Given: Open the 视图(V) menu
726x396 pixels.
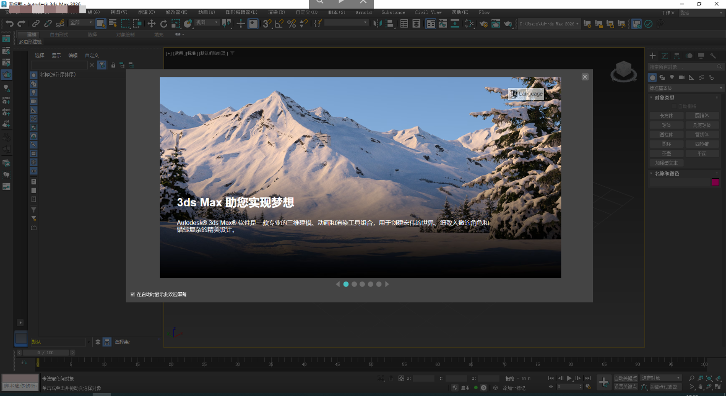Looking at the screenshot, I should pyautogui.click(x=119, y=12).
